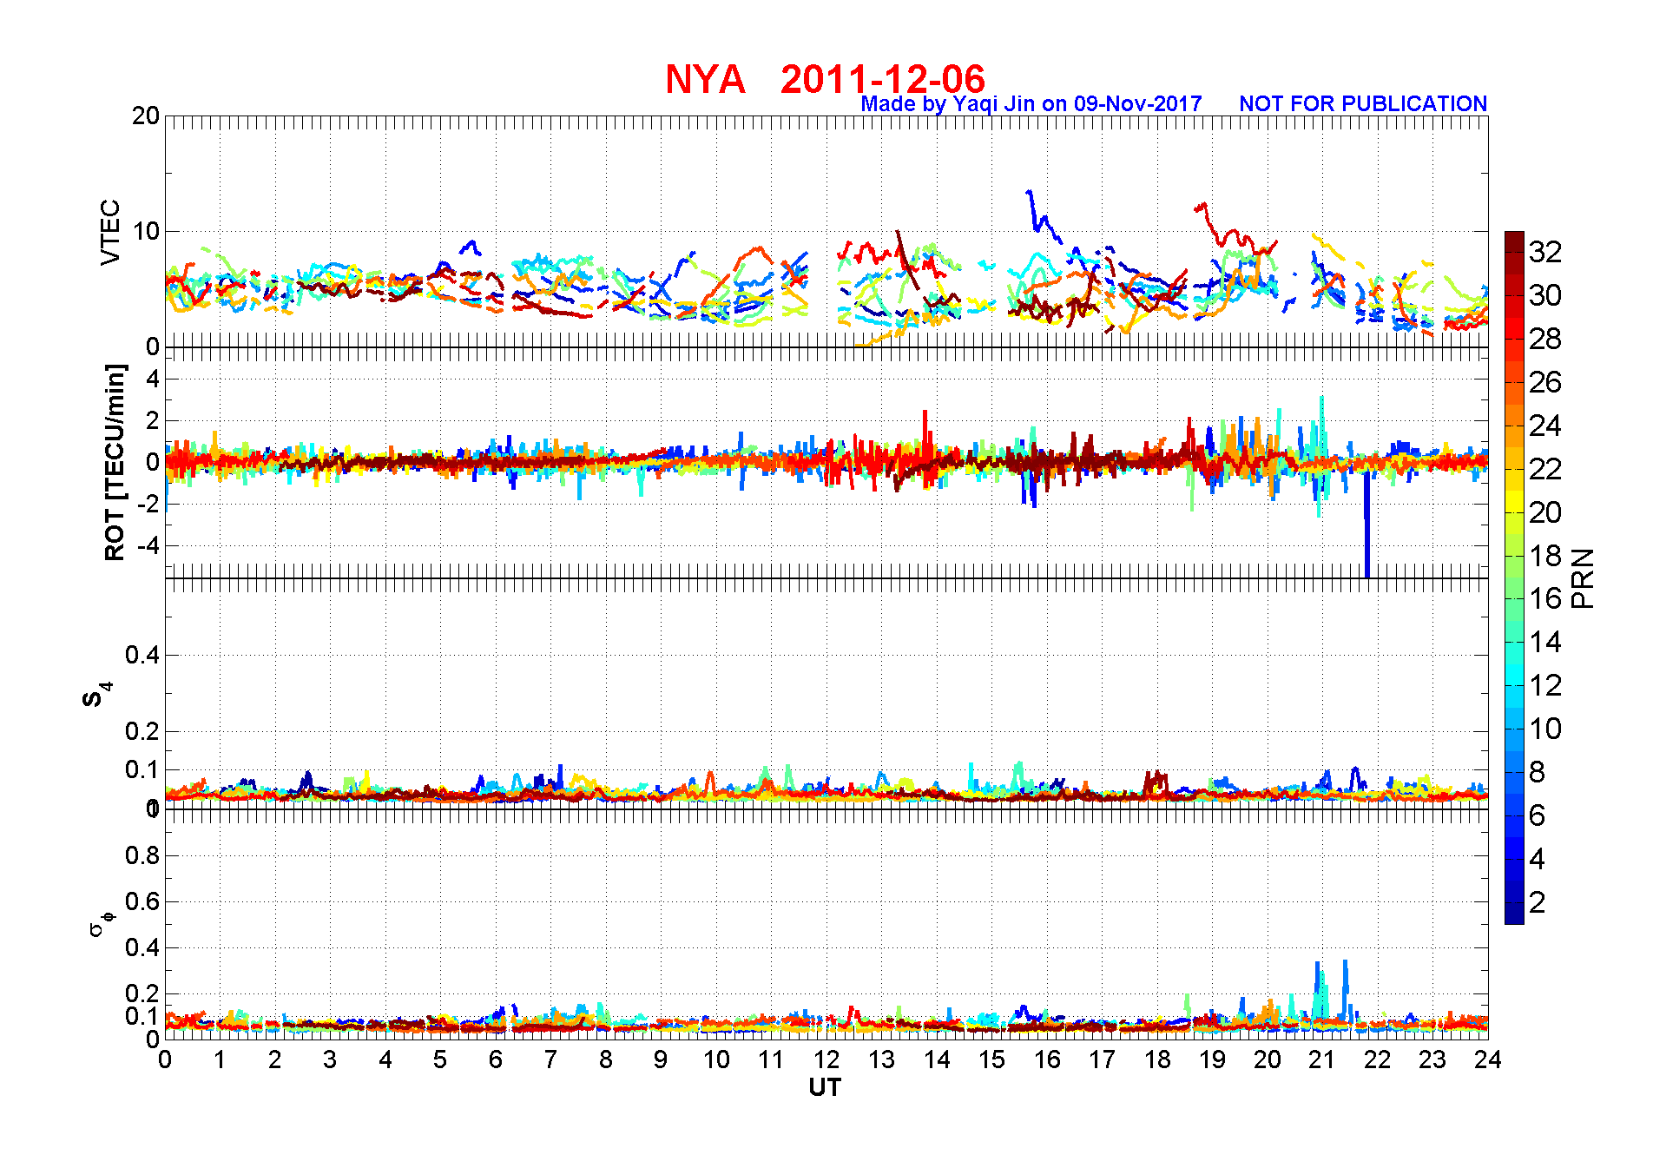Click the 'Made by Yaqi Jin on 09-Nov-2017' text
Viewport: 1653px width, 1155px height.
[x=1031, y=104]
